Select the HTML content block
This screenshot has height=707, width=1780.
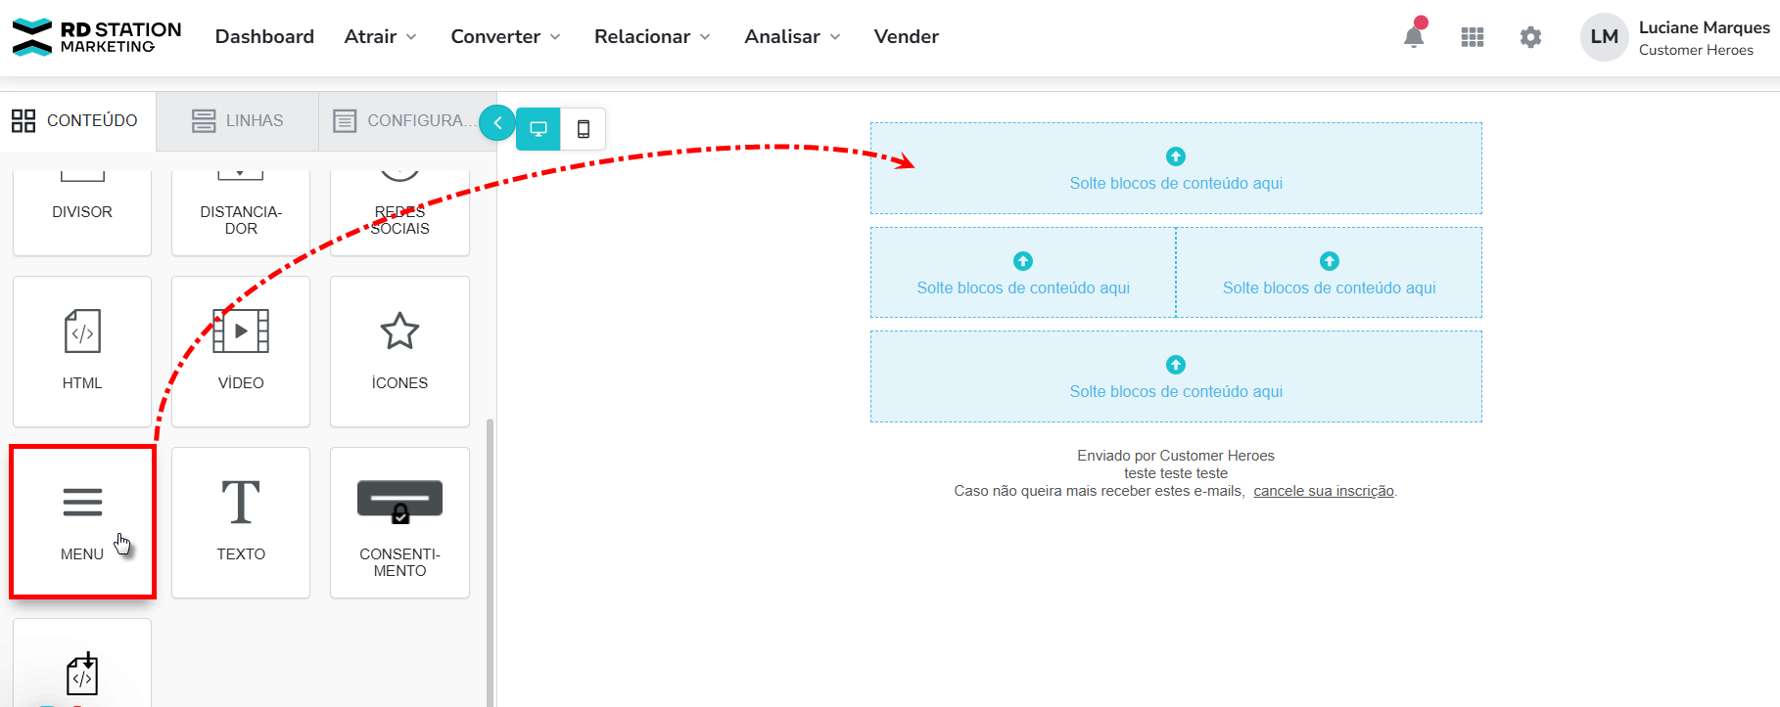coord(82,351)
